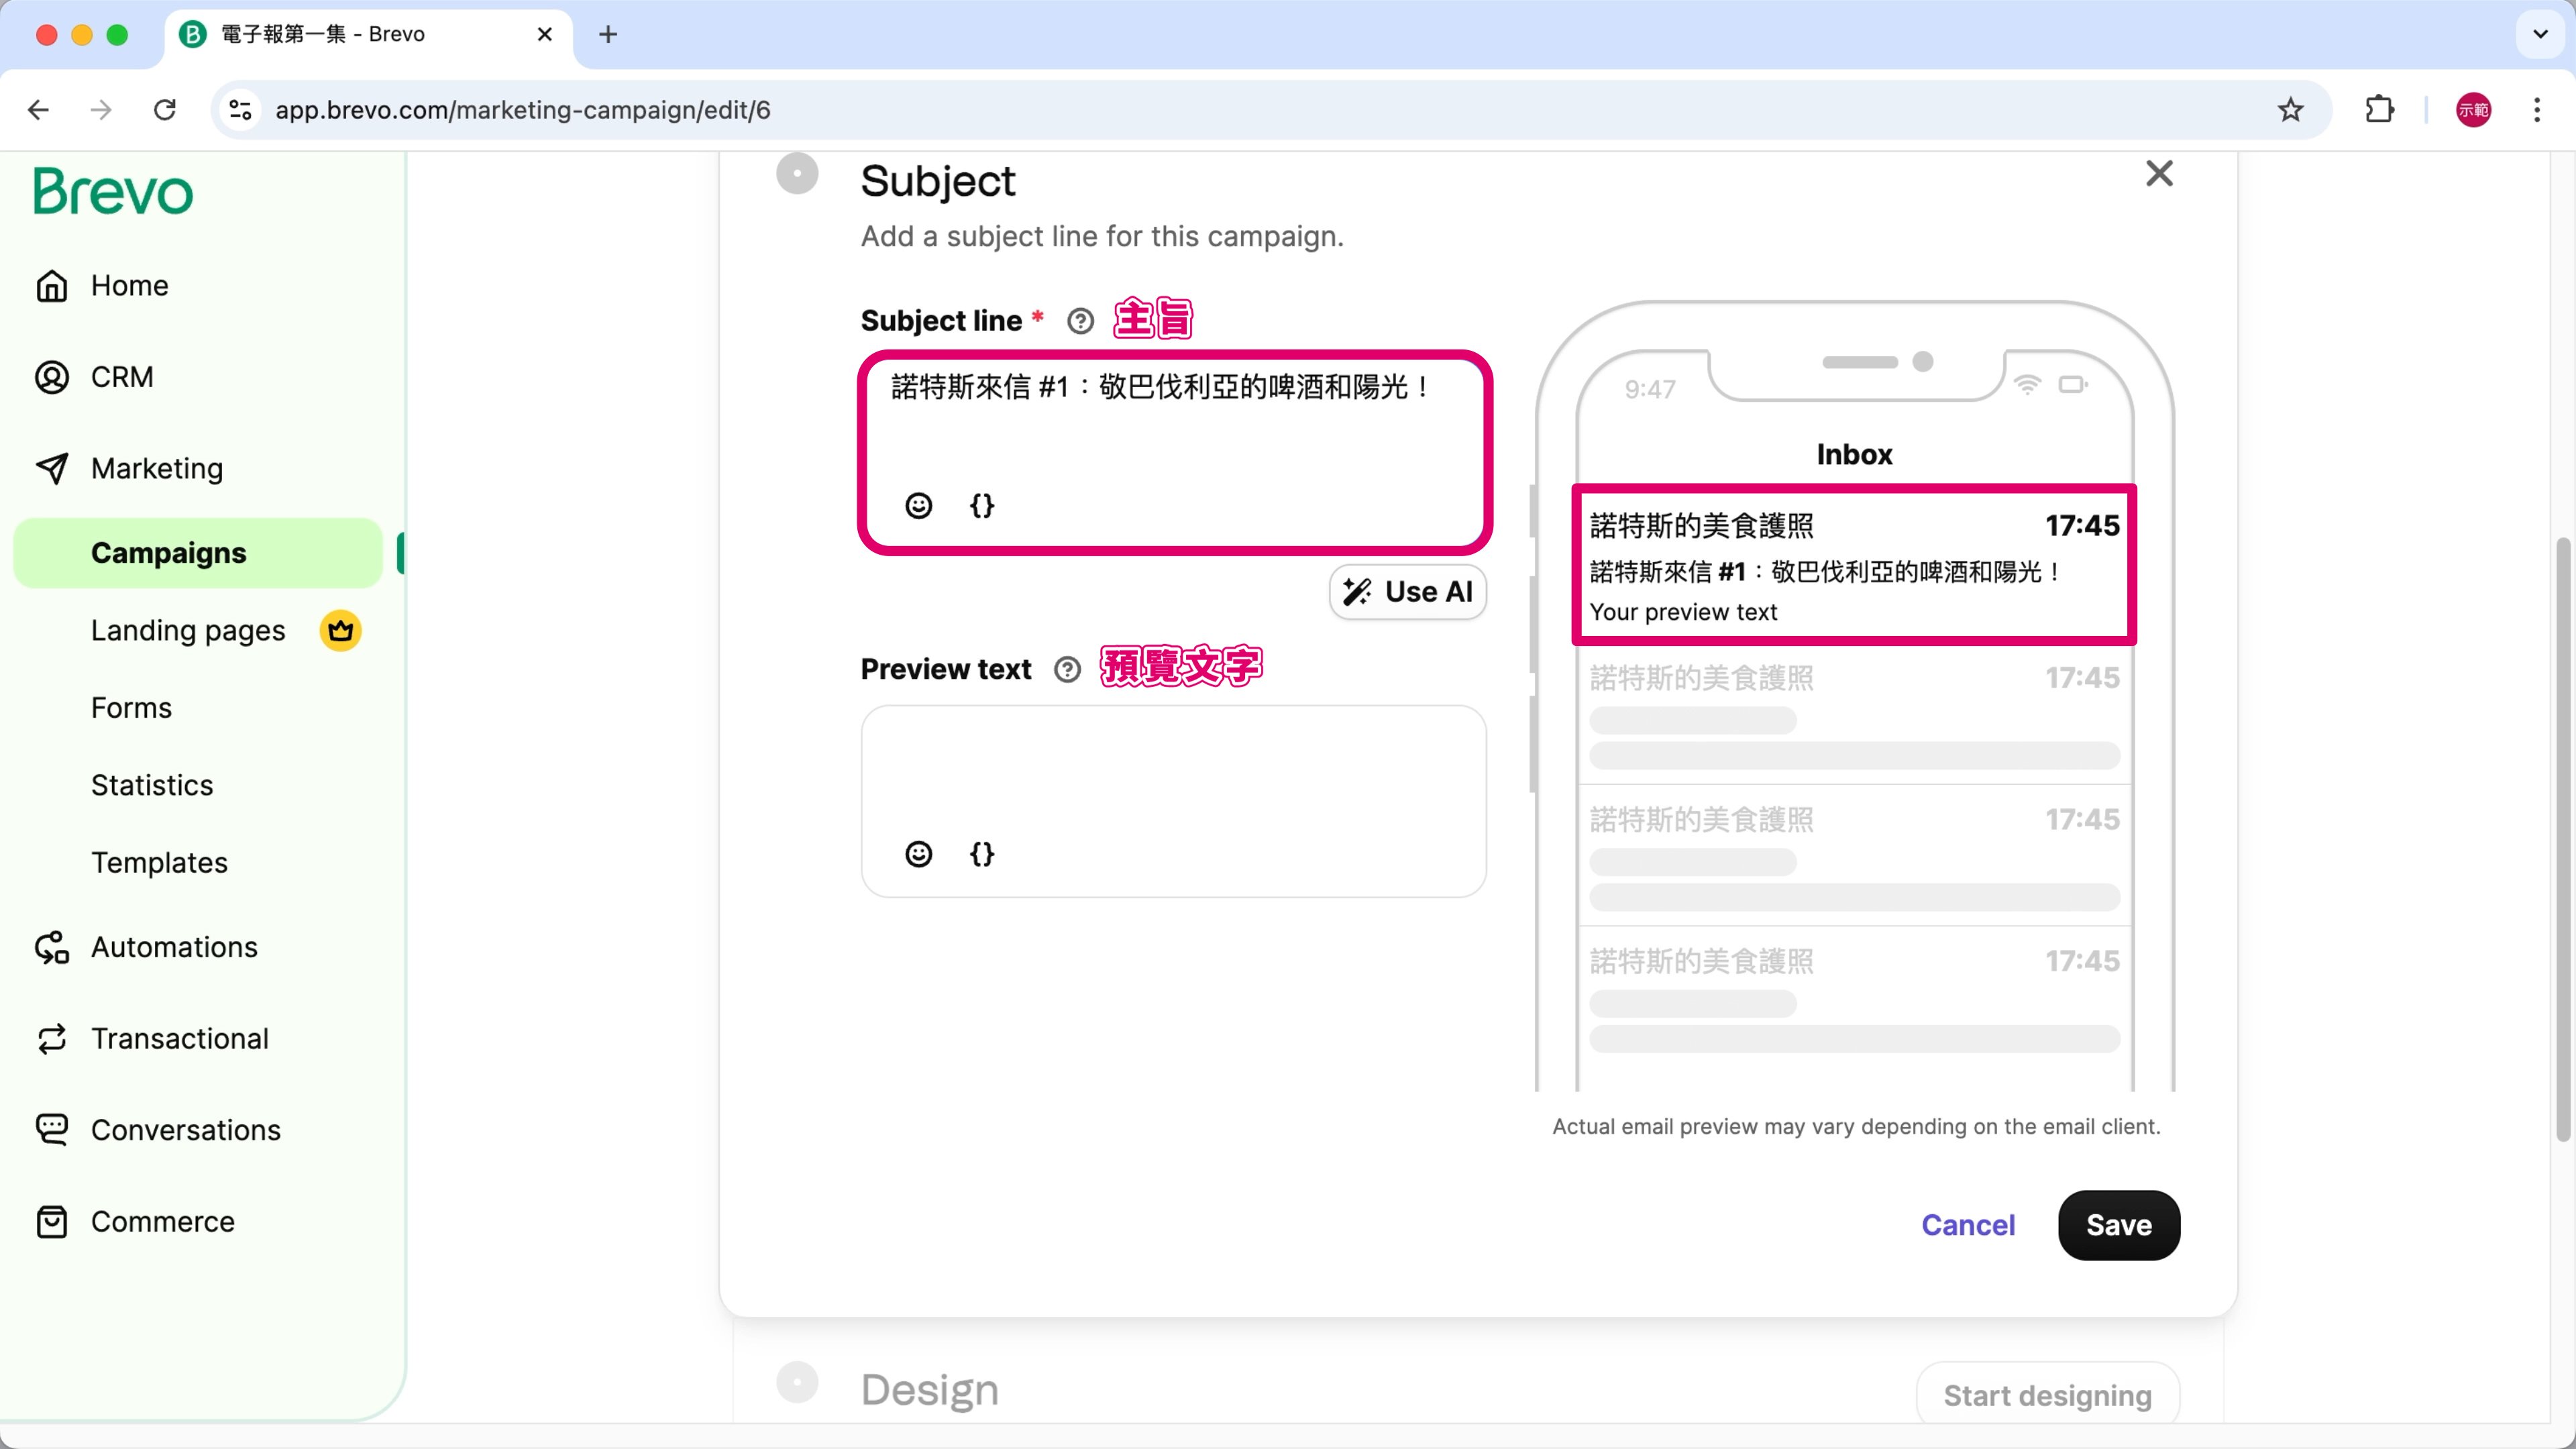Click the Use AI button
The image size is (2576, 1449).
(x=1407, y=592)
